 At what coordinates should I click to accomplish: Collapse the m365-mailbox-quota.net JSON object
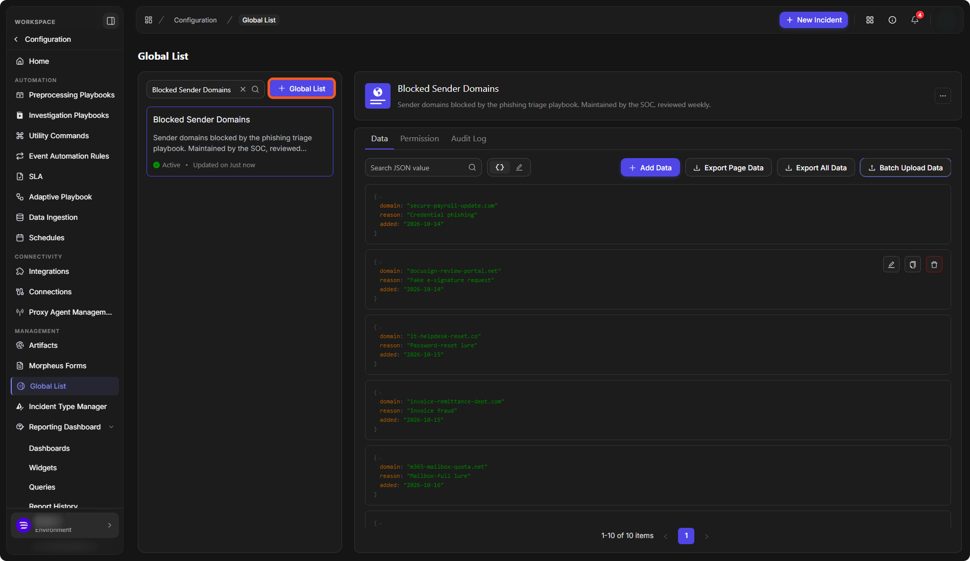click(380, 458)
